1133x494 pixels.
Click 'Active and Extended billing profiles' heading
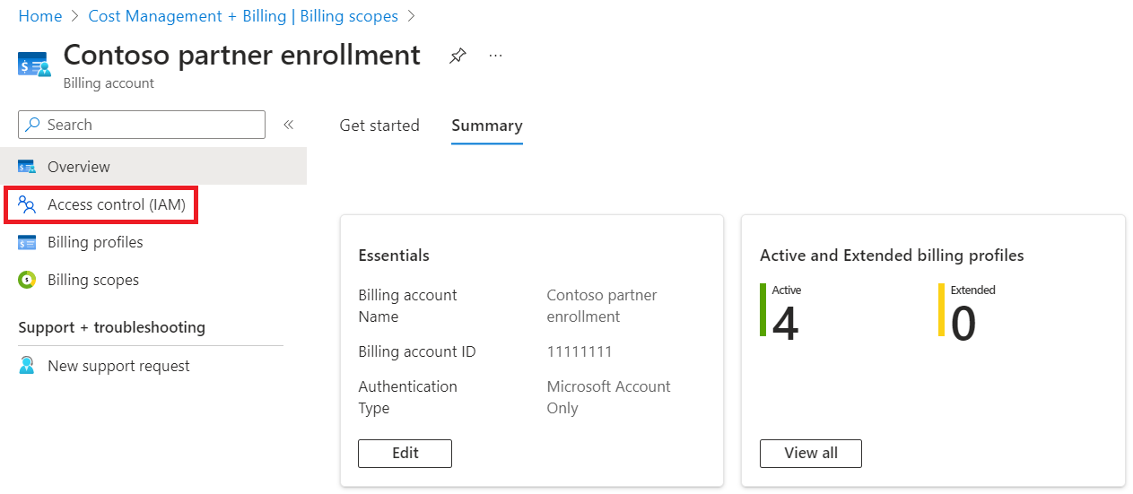[x=892, y=256]
